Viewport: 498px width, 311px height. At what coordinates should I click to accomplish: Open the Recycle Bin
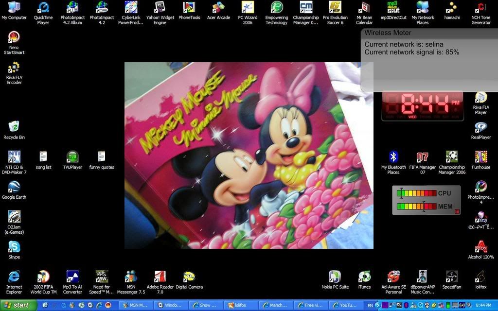click(14, 127)
